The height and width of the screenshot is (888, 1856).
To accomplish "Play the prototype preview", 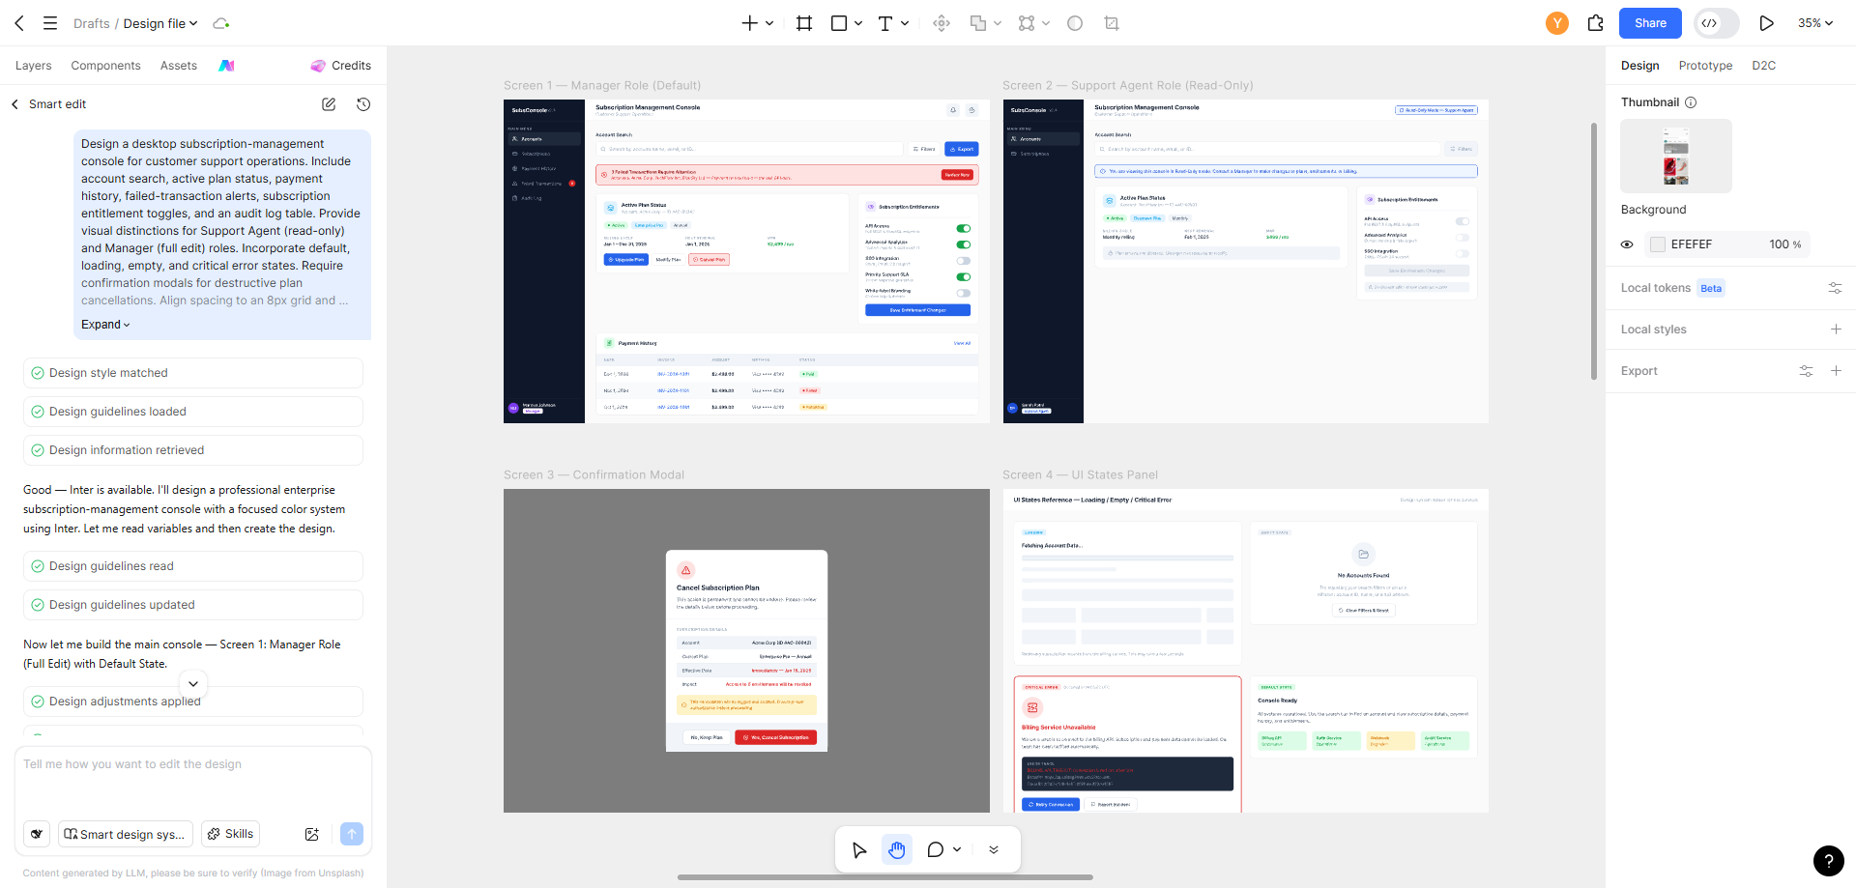I will (x=1766, y=23).
